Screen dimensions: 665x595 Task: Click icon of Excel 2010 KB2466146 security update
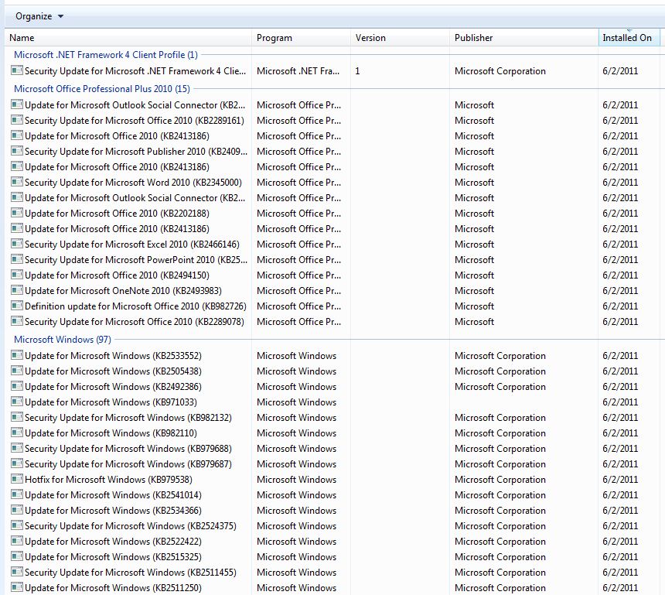[x=16, y=244]
